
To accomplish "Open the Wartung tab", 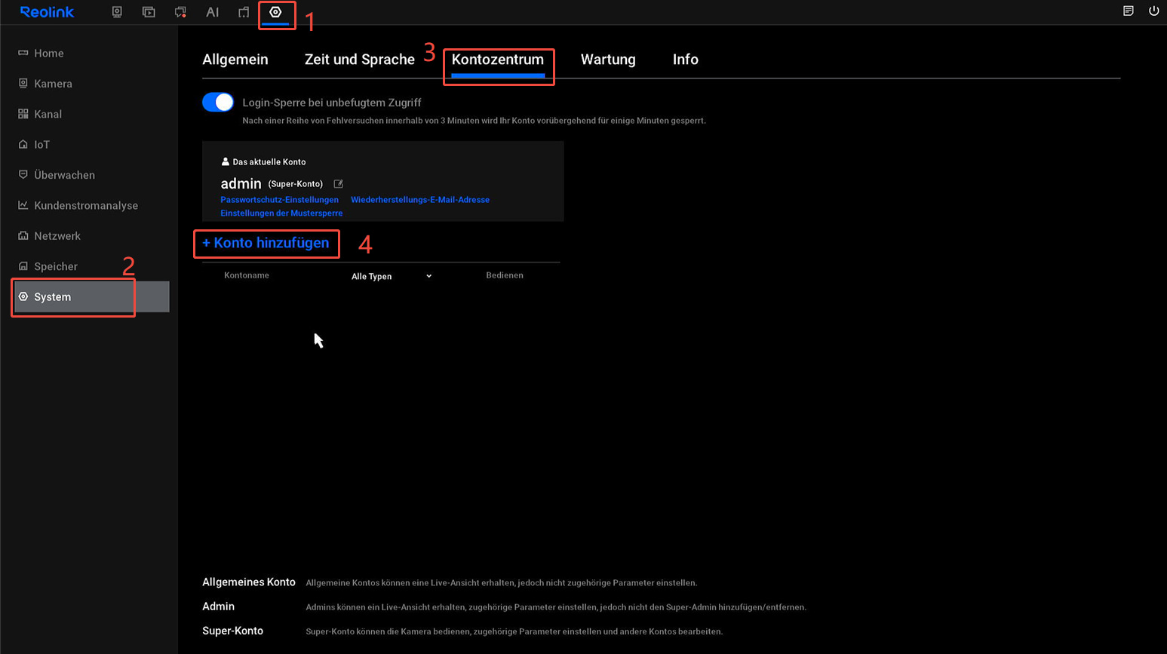I will coord(608,60).
